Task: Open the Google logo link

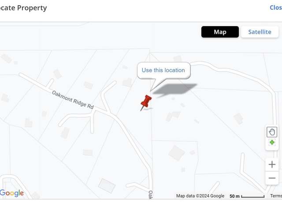Action: click(12, 193)
